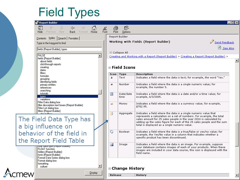Click the Send Feedback pencil icon
This screenshot has height=180, width=240.
[212, 41]
